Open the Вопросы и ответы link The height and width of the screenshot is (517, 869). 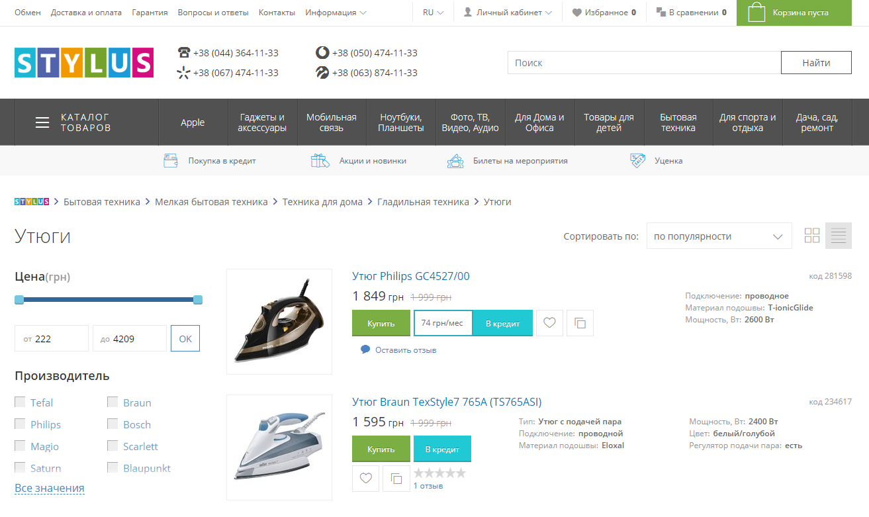pos(213,13)
